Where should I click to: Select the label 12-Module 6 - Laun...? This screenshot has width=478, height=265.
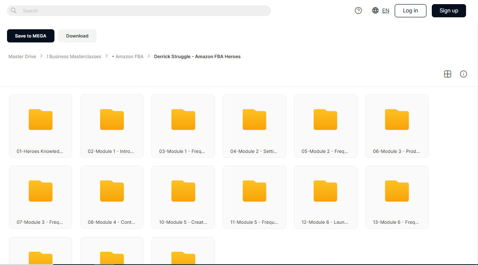[325, 223]
